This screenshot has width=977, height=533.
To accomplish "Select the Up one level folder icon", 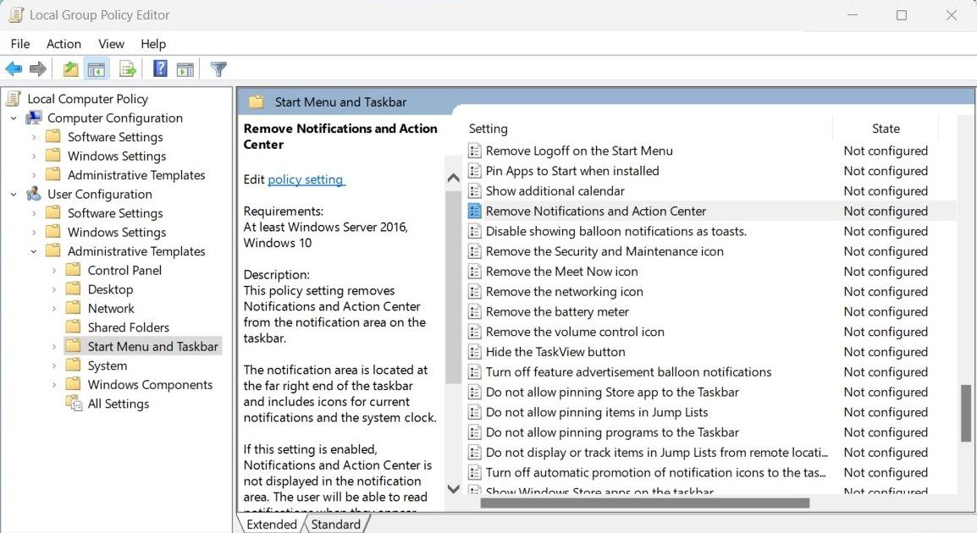I will tap(70, 69).
